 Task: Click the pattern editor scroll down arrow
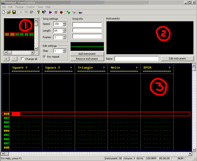click(194, 150)
